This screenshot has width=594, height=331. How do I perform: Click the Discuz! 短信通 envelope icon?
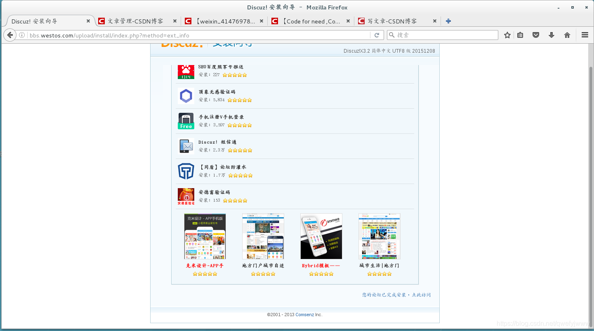pyautogui.click(x=186, y=146)
